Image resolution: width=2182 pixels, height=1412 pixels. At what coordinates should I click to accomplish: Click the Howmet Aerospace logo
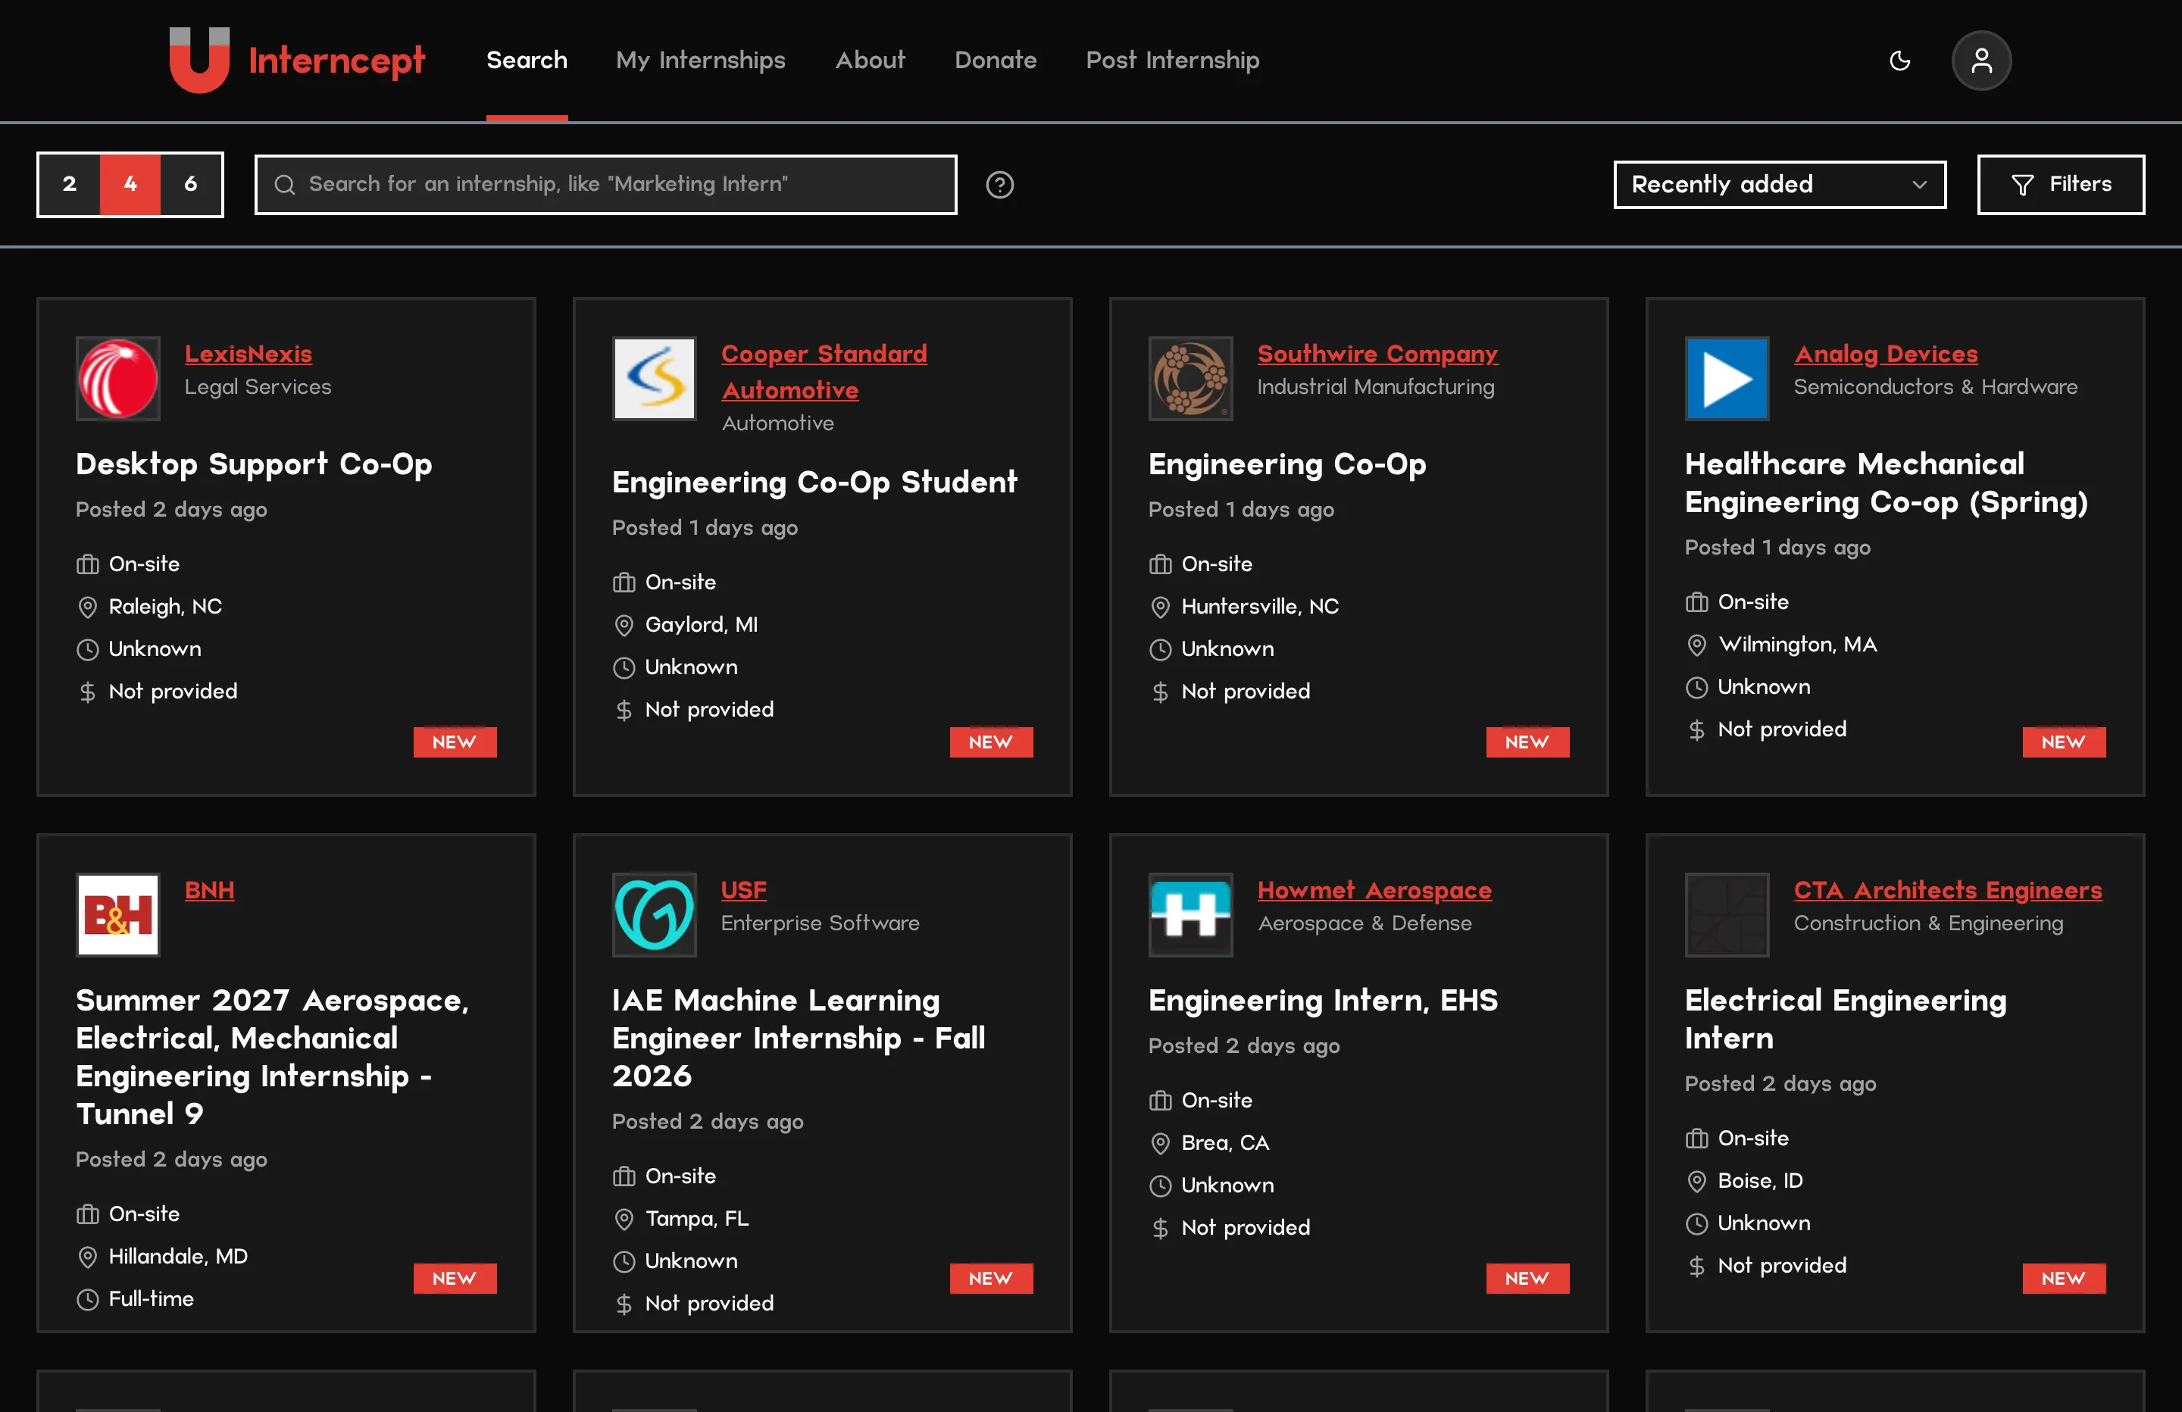(x=1191, y=915)
